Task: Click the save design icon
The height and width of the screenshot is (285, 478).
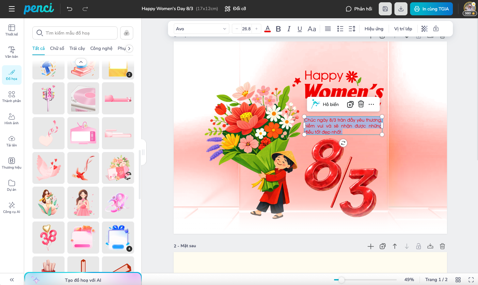Action: [x=385, y=9]
